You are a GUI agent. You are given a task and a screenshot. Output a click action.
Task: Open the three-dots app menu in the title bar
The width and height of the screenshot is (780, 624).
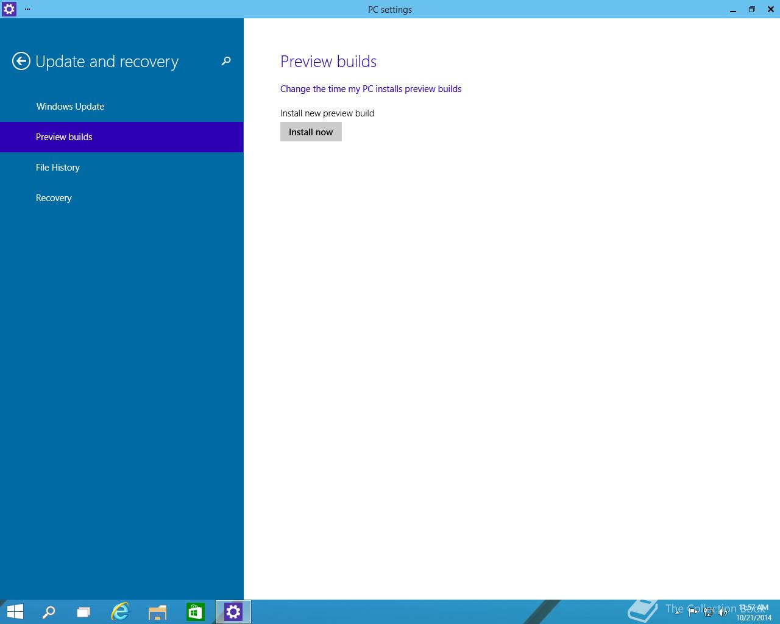[27, 9]
